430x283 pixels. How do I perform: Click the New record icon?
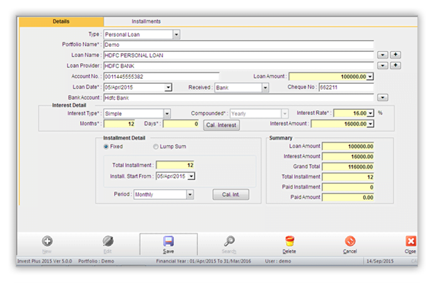click(47, 241)
